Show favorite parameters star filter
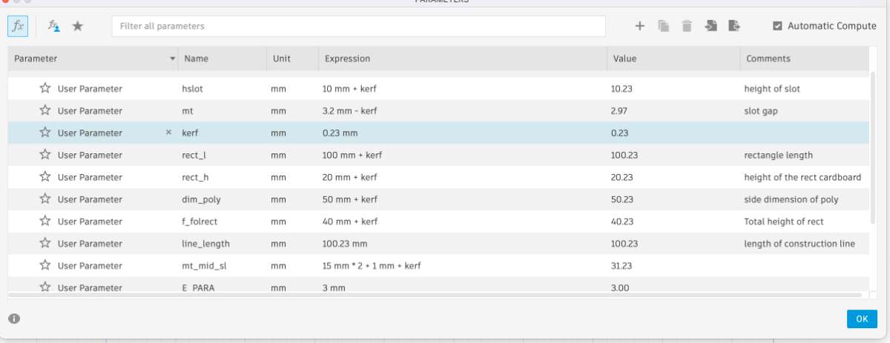890x343 pixels. click(x=77, y=26)
